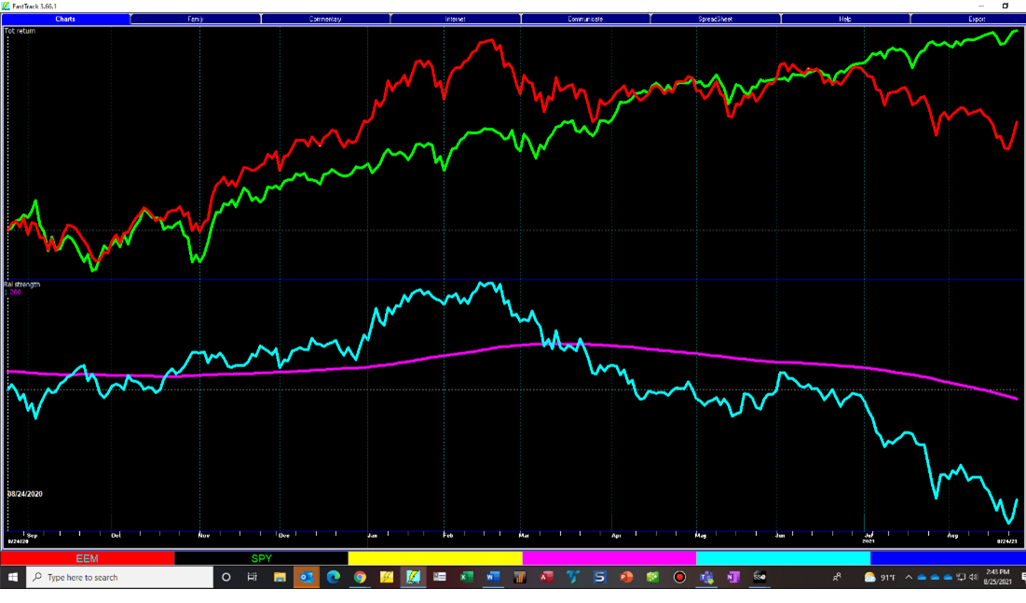
Task: Click the SPY ticker label box
Action: tap(262, 558)
